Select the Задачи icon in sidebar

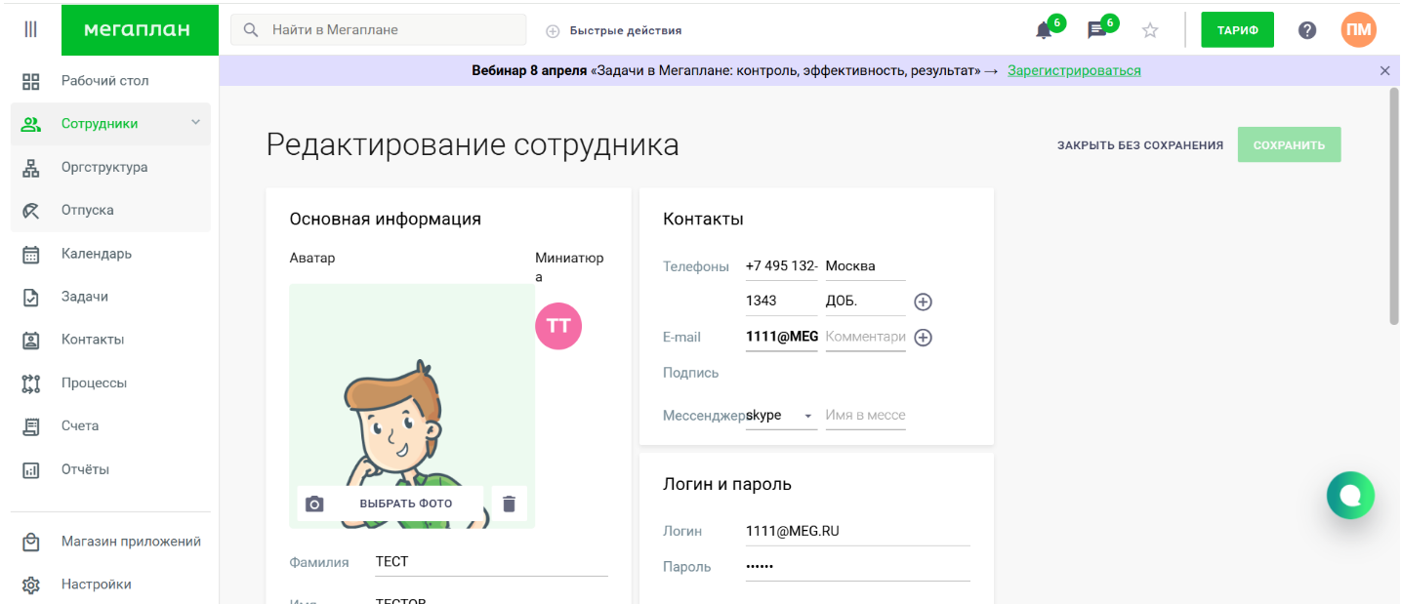[x=30, y=296]
